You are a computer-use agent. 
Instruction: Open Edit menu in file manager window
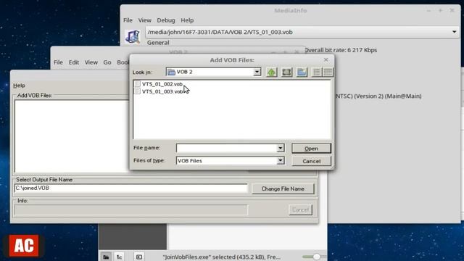click(74, 62)
